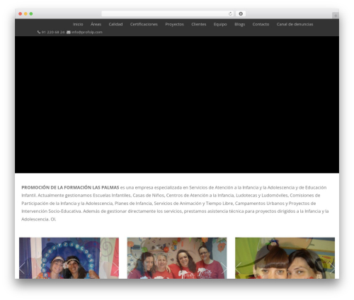Click next arrow on middle photo slider
This screenshot has height=300, width=354.
pyautogui.click(x=224, y=268)
